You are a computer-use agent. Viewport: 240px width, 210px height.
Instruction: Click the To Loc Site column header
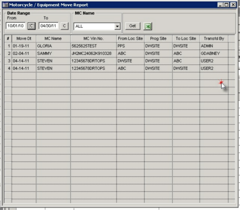pos(186,38)
